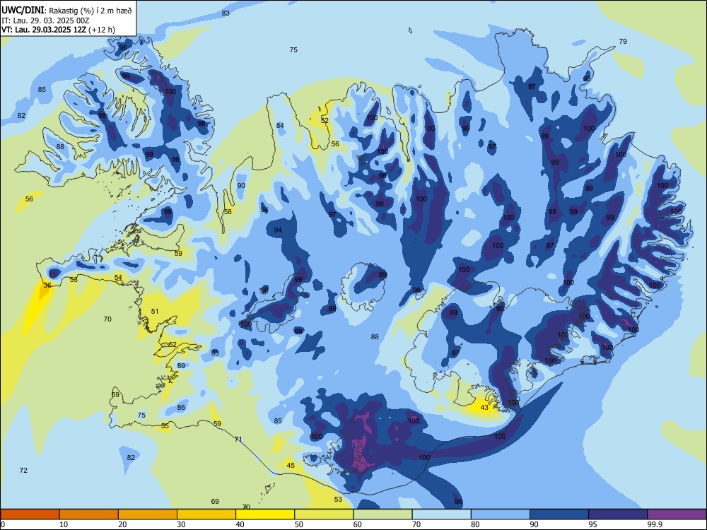
Task: Click the '45' value in the yellow spot
Action: coord(291,465)
